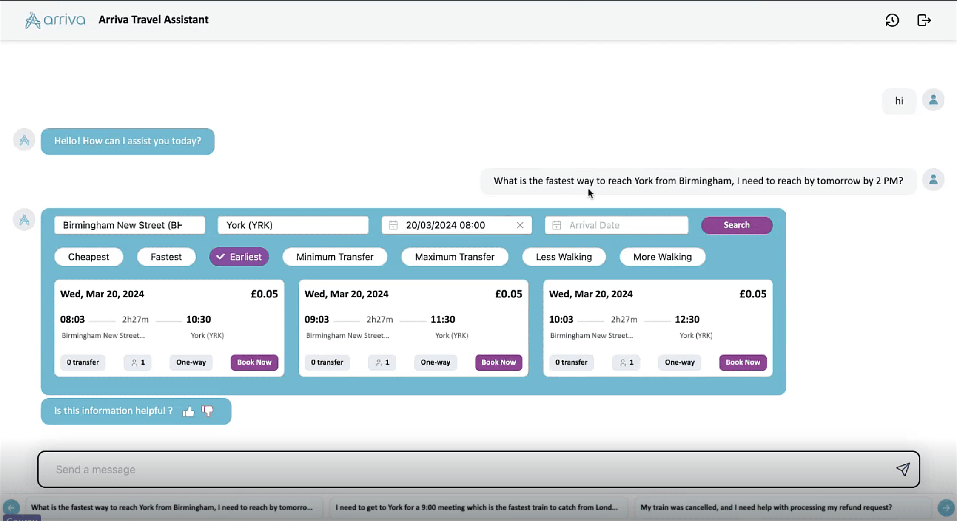Viewport: 957px width, 521px height.
Task: Click the Arriva logo
Action: pyautogui.click(x=55, y=20)
